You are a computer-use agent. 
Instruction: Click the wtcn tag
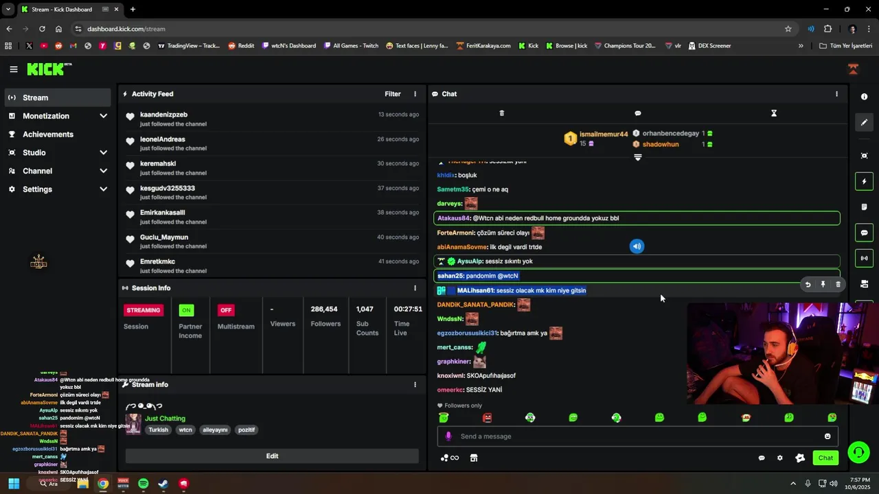pyautogui.click(x=185, y=430)
